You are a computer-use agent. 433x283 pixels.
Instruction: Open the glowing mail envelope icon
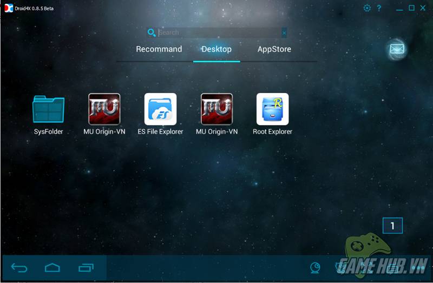[397, 49]
